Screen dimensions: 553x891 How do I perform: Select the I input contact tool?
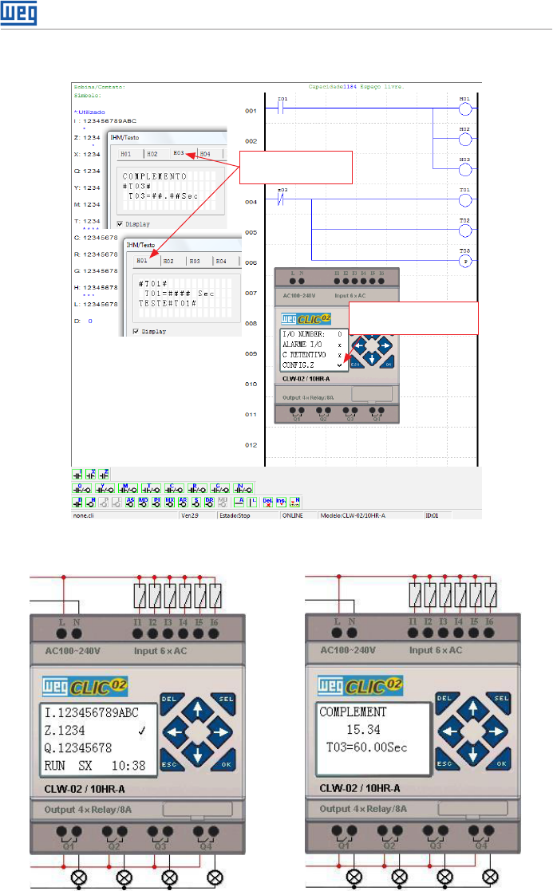tap(77, 475)
